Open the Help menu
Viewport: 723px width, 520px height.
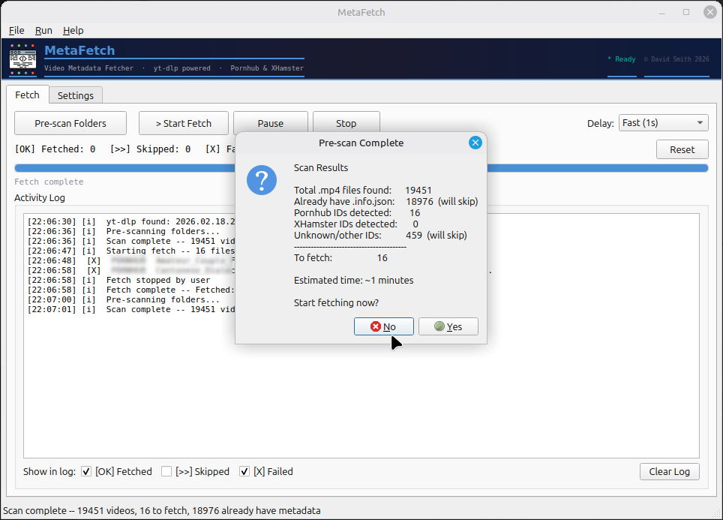pos(73,30)
